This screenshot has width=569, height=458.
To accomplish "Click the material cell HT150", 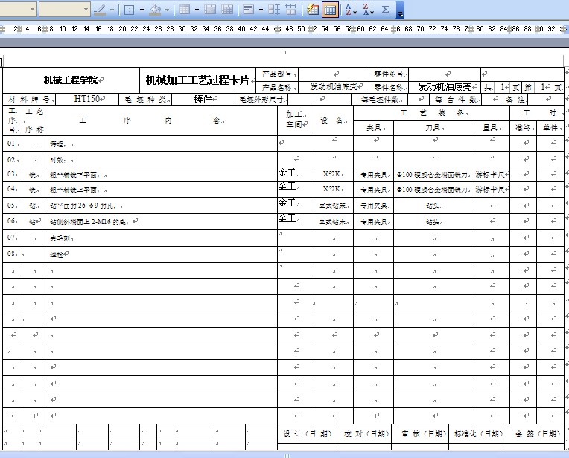I will (87, 99).
